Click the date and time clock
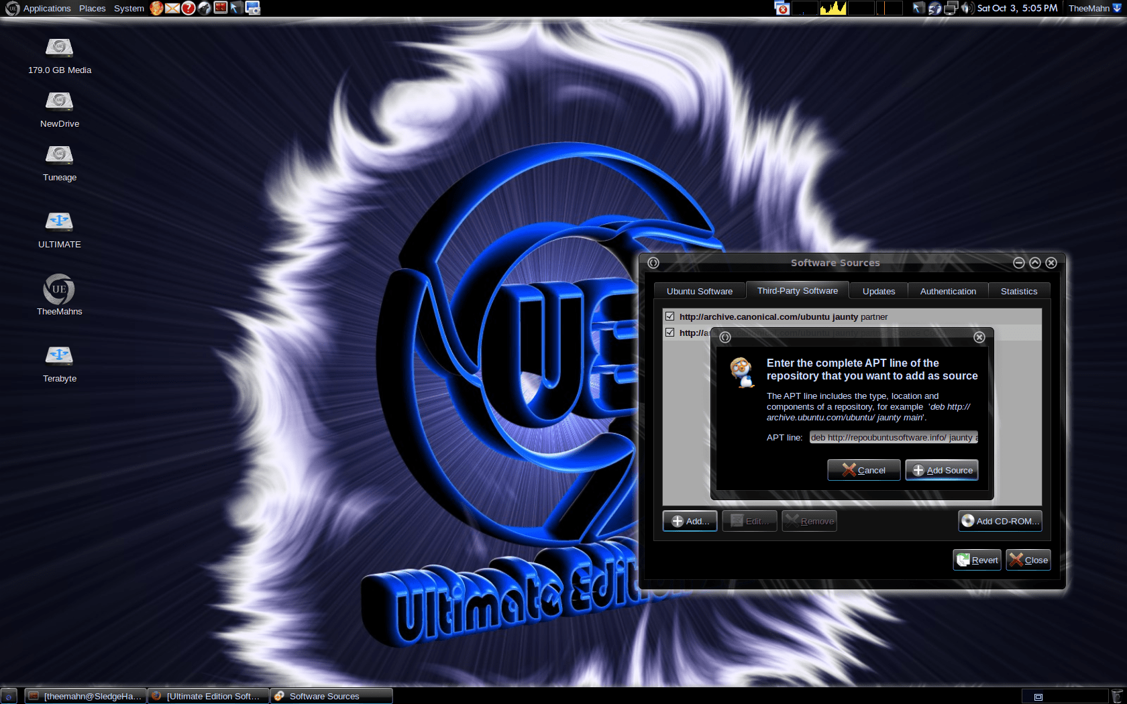This screenshot has width=1127, height=704. click(1017, 8)
